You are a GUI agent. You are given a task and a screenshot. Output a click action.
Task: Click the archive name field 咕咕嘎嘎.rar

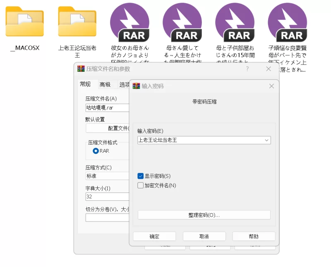pos(107,108)
